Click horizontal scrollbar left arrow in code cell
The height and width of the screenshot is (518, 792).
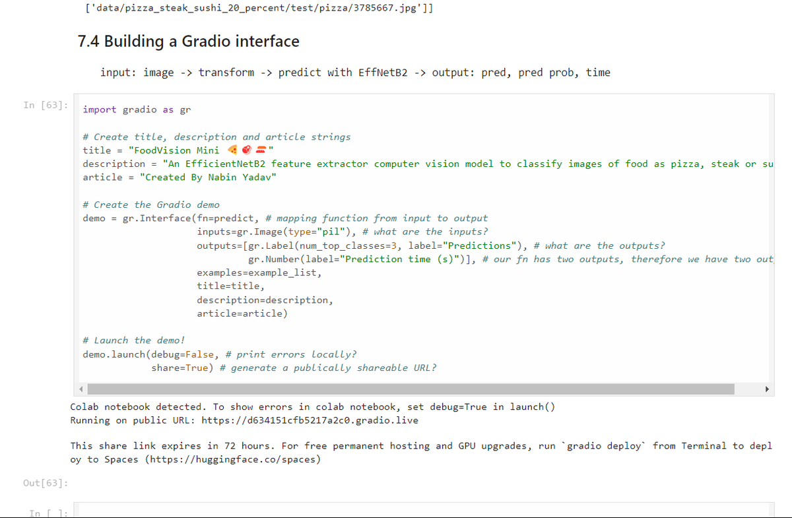point(82,389)
